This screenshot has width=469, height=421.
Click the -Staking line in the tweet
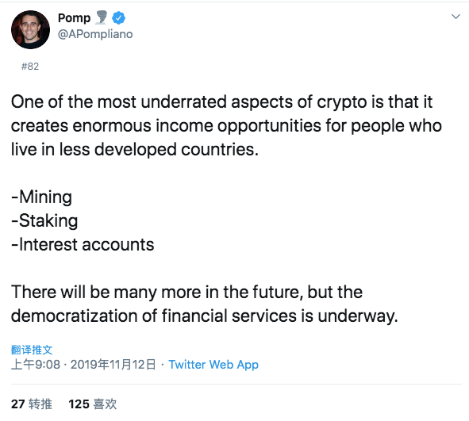coord(44,221)
